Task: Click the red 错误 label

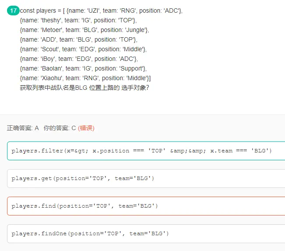Action: 86,128
